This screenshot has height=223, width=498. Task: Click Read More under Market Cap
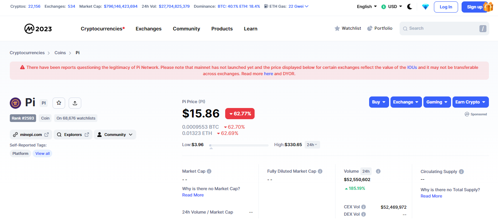[193, 195]
